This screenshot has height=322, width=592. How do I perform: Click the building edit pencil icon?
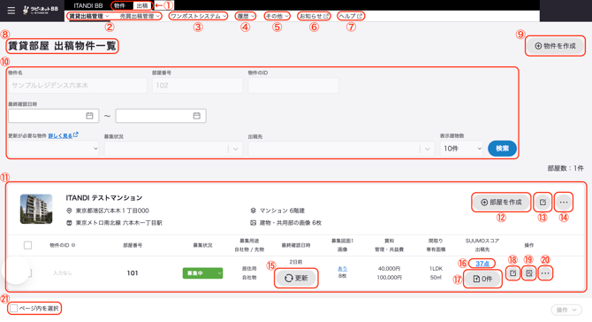[x=543, y=203]
